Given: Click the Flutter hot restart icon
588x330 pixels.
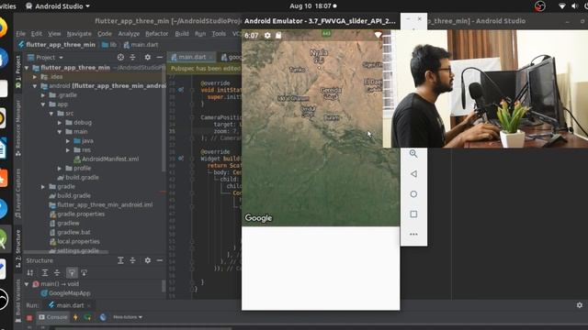Looking at the screenshot, I should [88, 317].
